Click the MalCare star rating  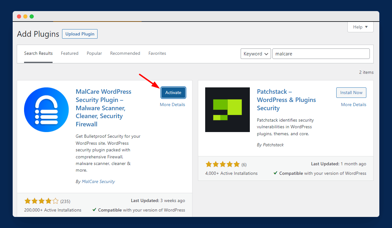coord(41,201)
